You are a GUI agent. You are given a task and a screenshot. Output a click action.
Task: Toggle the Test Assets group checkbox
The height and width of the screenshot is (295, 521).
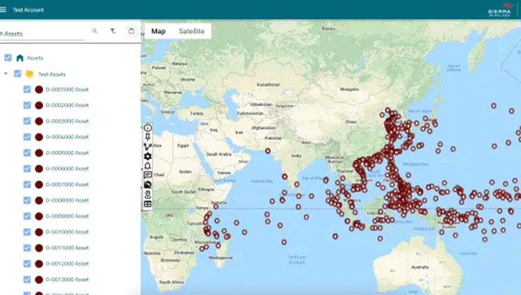[17, 74]
